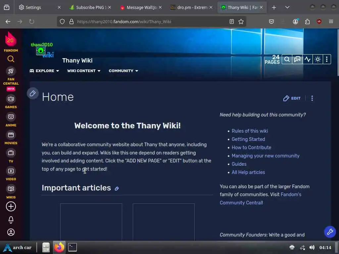Open the Rules of this wiki link

coord(250,131)
